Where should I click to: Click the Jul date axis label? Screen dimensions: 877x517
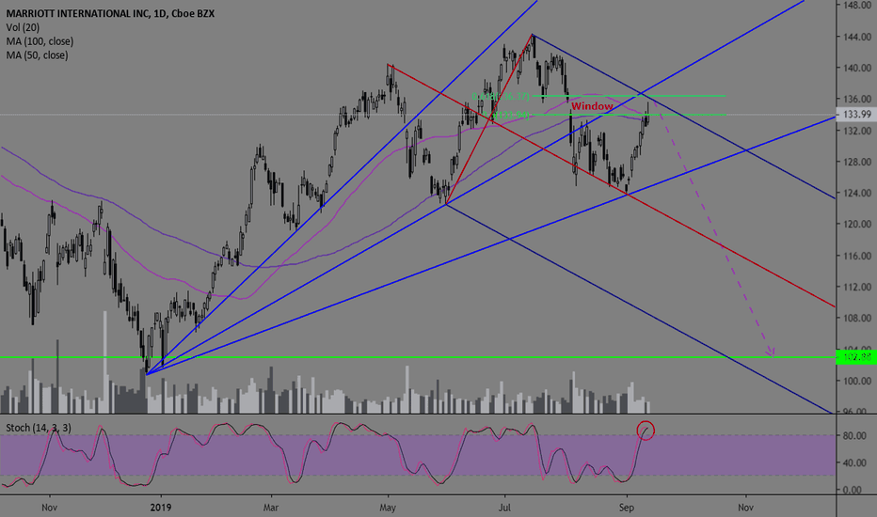505,508
